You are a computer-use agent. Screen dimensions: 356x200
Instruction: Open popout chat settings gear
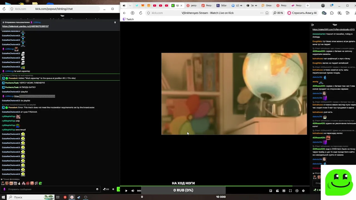point(113,189)
